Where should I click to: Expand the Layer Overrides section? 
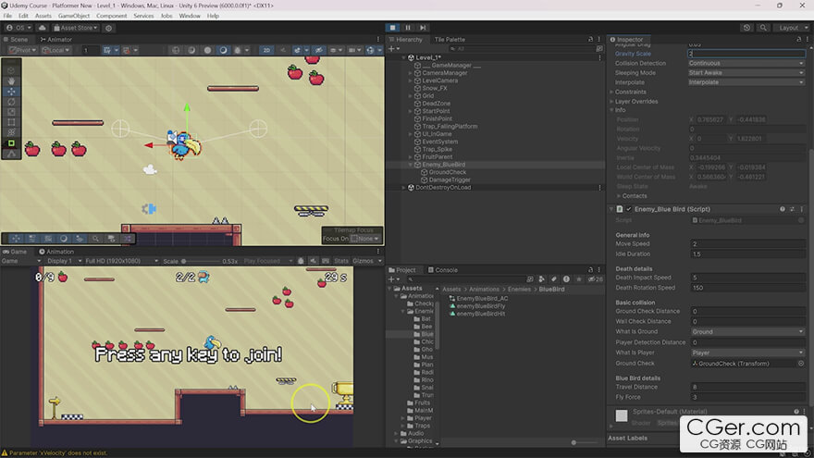pos(611,101)
